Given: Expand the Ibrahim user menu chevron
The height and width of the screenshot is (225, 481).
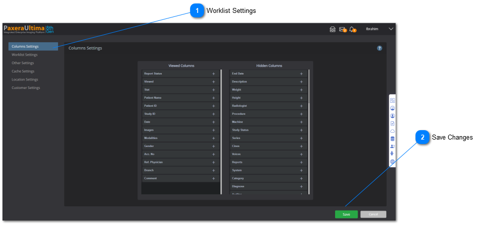Looking at the screenshot, I should pos(391,29).
